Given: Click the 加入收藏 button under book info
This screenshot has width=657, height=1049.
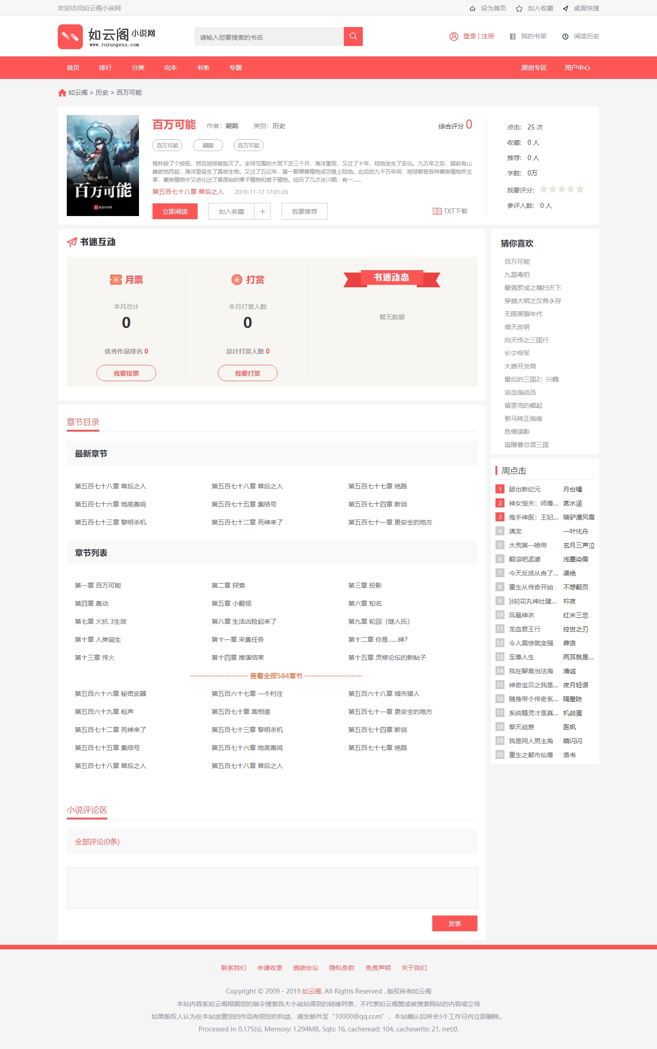Looking at the screenshot, I should (231, 212).
